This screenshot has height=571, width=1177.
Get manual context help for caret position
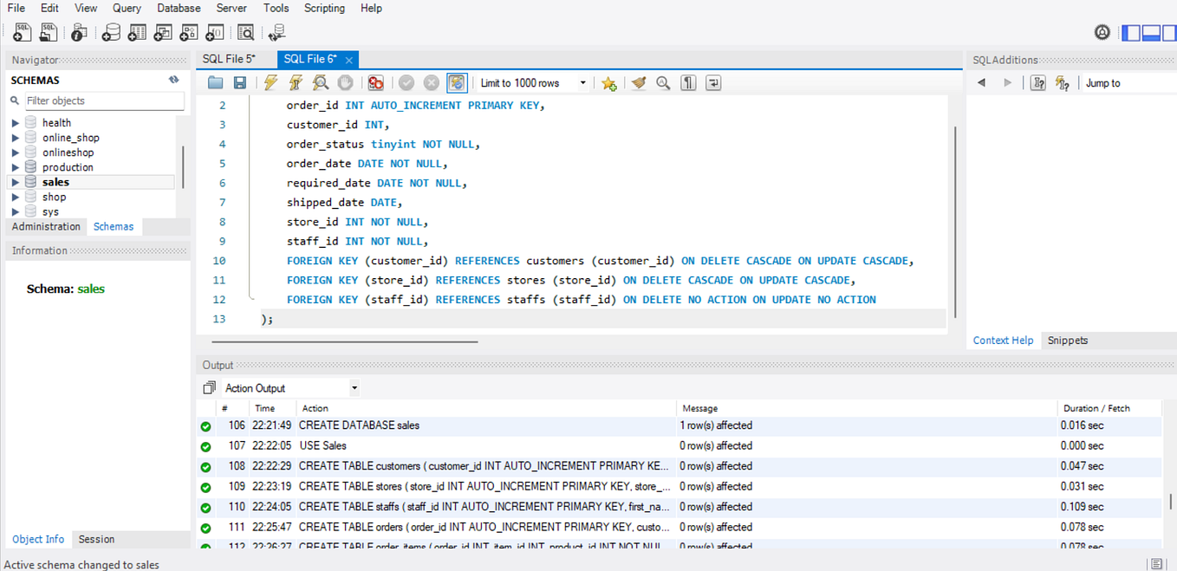(1038, 83)
